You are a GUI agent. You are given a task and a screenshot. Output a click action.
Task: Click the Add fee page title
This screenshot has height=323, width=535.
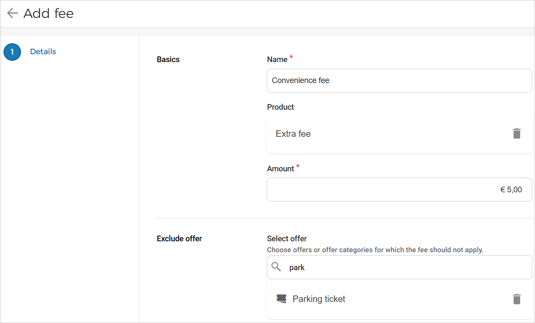49,13
